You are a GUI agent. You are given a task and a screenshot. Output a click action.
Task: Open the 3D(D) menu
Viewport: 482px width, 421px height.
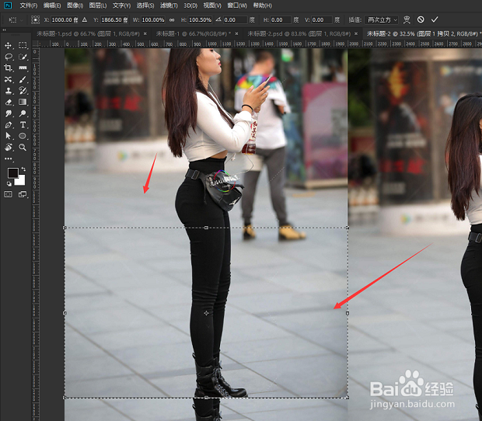pyautogui.click(x=190, y=5)
